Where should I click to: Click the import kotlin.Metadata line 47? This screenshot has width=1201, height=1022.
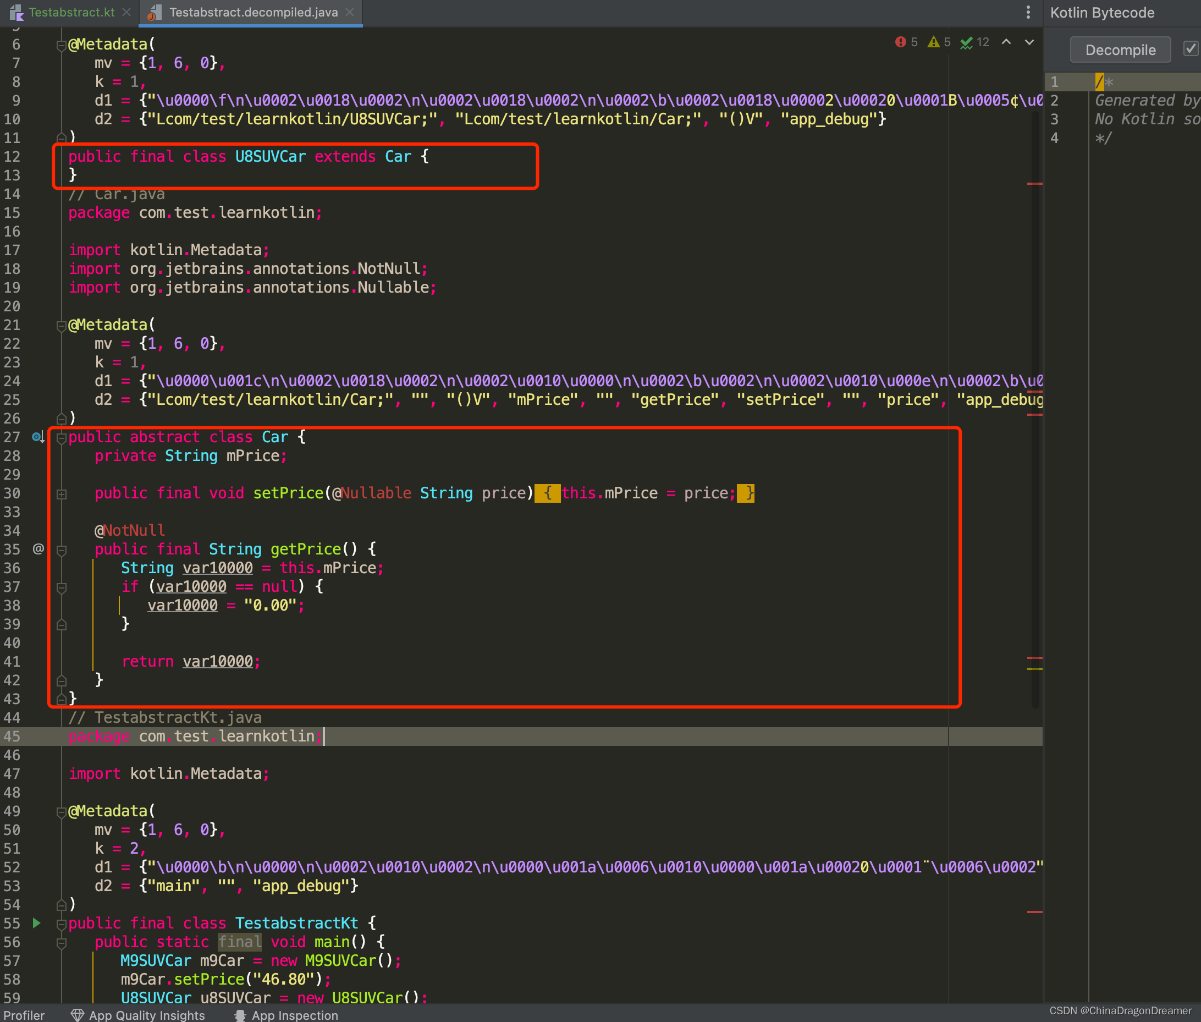168,774
